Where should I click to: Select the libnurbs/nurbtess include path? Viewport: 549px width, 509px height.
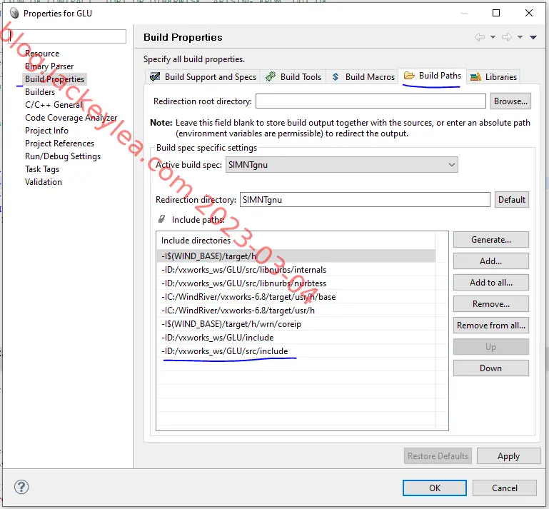(x=296, y=283)
